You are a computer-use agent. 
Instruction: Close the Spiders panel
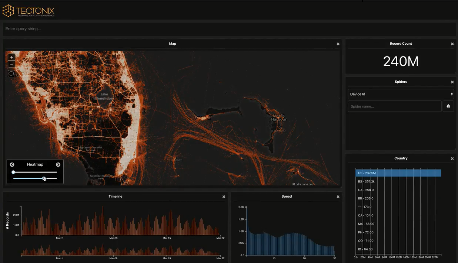[452, 82]
